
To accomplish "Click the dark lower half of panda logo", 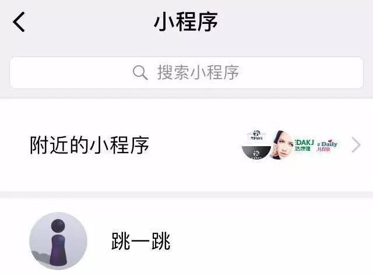I will 256,153.
